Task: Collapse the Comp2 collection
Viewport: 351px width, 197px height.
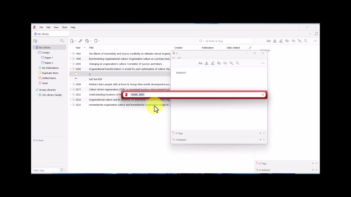Action: click(37, 53)
